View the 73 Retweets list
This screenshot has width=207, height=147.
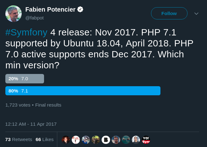[x=19, y=139]
